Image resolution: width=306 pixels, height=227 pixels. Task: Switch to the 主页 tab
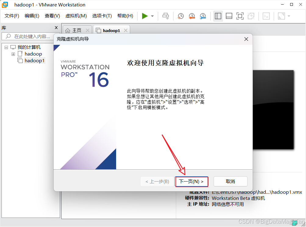coord(76,31)
